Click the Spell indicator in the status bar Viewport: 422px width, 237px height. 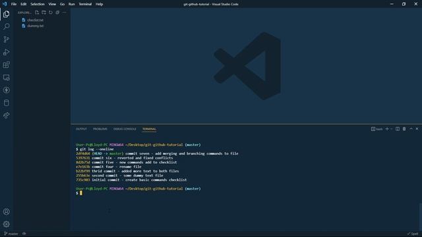[x=413, y=234]
